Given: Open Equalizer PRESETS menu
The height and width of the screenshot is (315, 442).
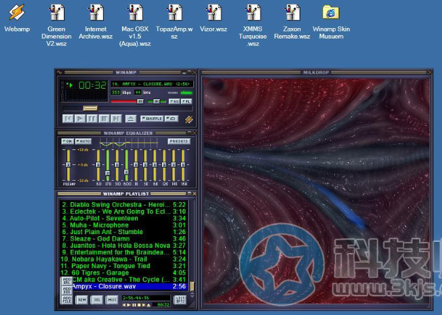Looking at the screenshot, I should click(x=179, y=141).
